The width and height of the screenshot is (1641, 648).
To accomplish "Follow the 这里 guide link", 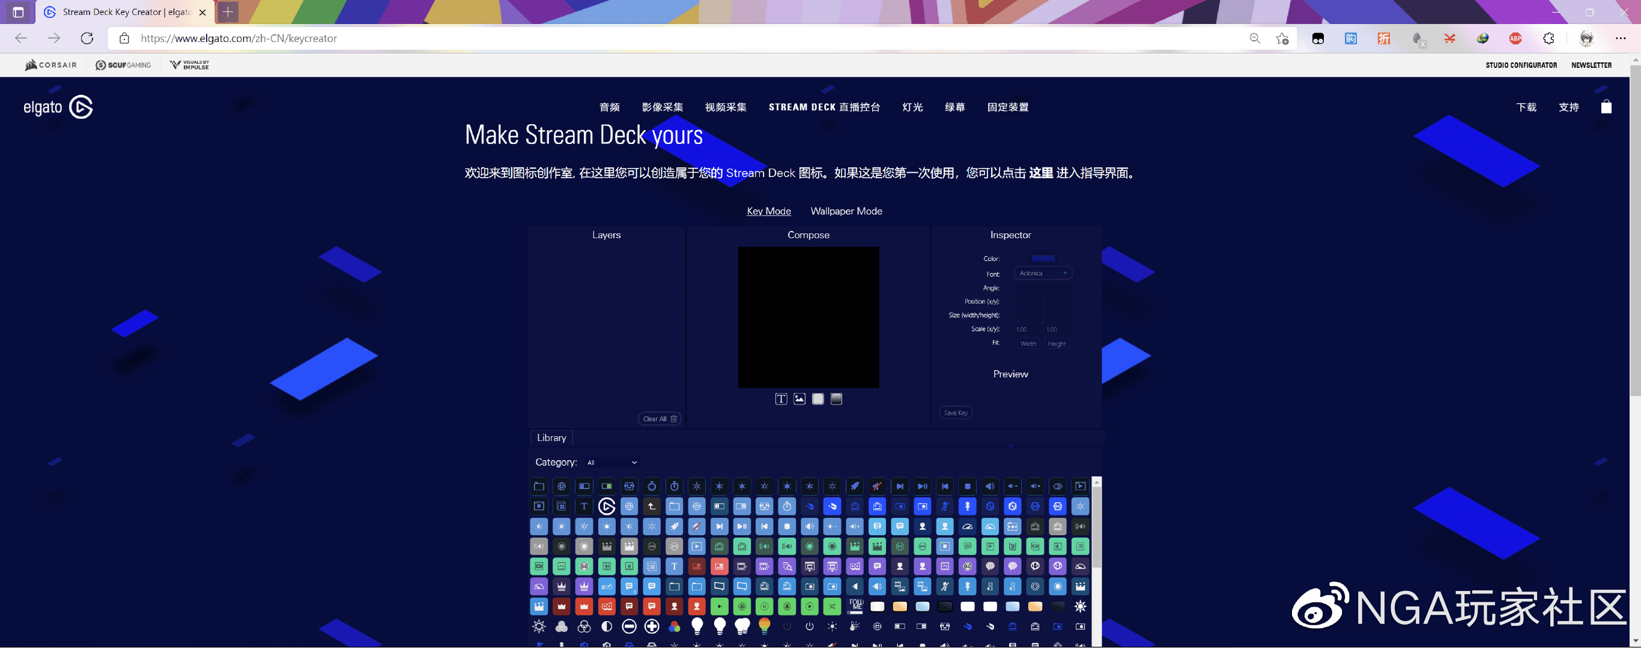I will coord(1041,173).
